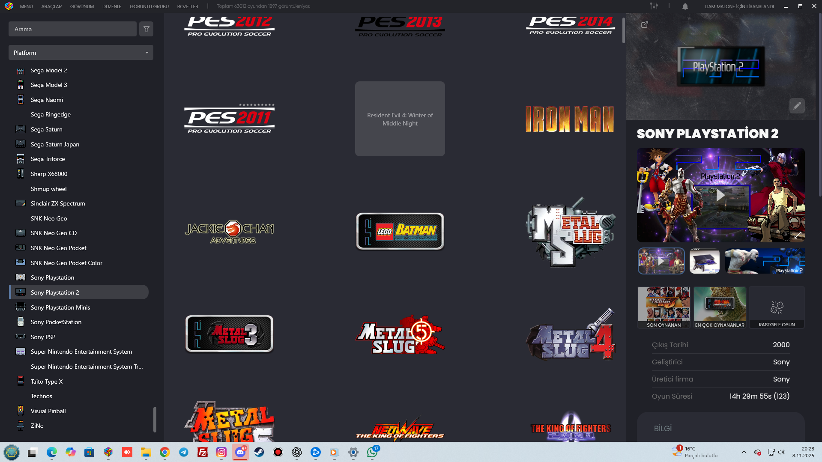Screen dimensions: 822x462
Task: Select the Iron Man game tile
Action: click(570, 119)
